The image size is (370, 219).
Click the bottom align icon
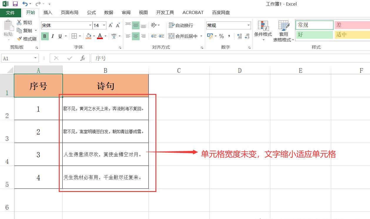point(143,26)
